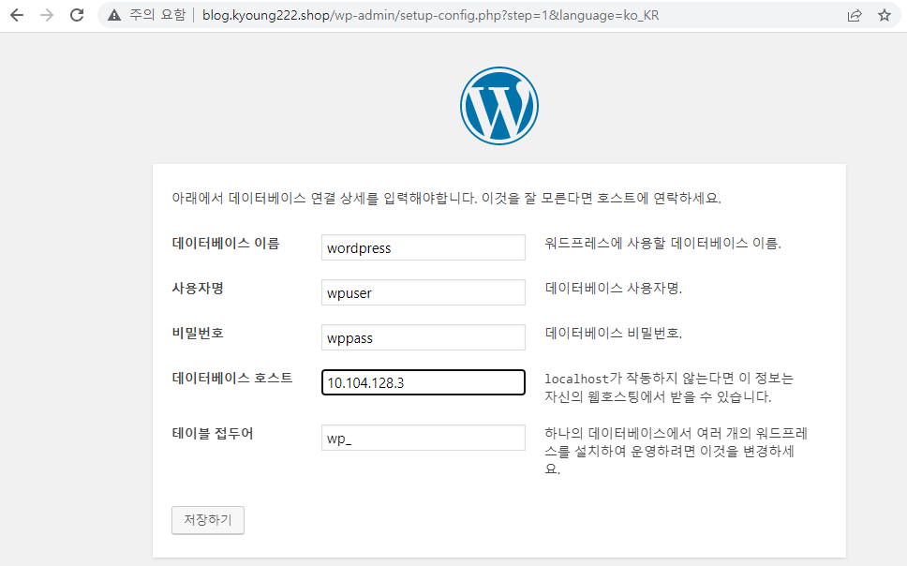907x566 pixels.
Task: Go back with the browser back arrow
Action: [x=17, y=15]
